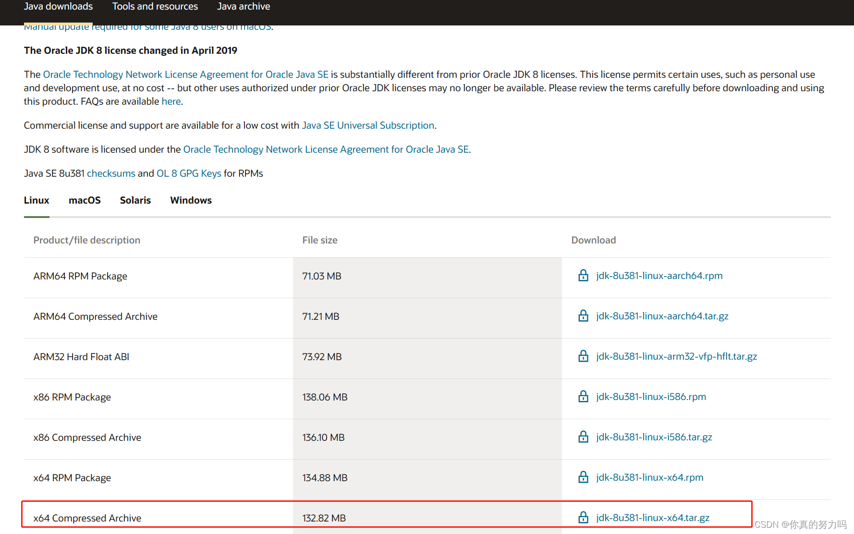Switch to the Windows tab
854x534 pixels.
click(191, 200)
